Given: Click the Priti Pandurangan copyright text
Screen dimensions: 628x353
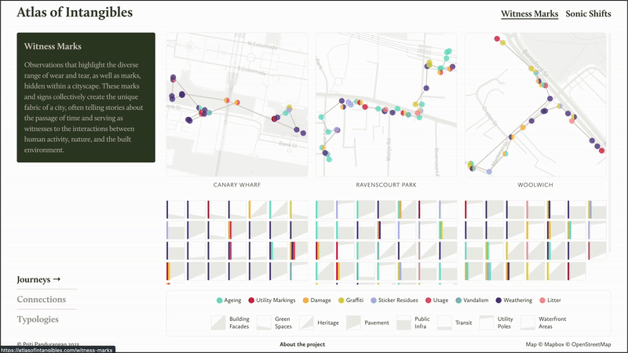Looking at the screenshot, I should (x=48, y=344).
